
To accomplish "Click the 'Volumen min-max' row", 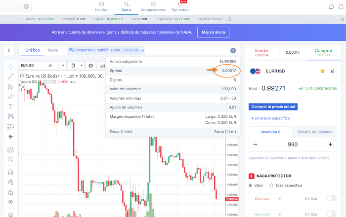I will (173, 98).
